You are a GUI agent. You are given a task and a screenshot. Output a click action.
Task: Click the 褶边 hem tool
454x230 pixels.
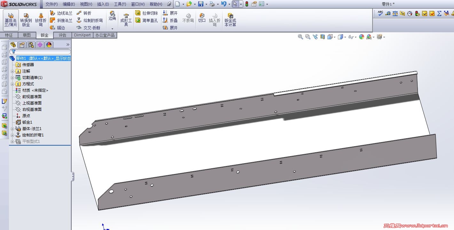58,28
